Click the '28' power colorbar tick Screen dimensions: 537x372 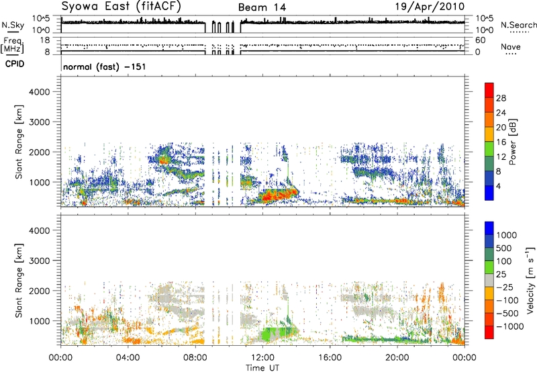coord(501,98)
